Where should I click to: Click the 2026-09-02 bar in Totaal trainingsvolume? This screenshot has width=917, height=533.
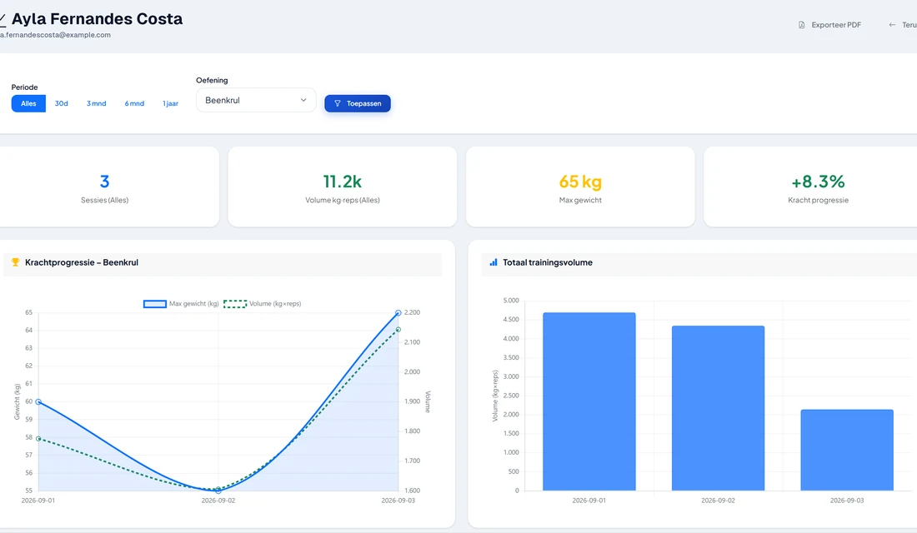click(718, 408)
